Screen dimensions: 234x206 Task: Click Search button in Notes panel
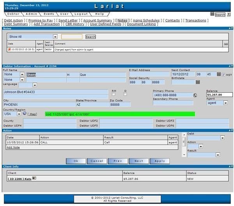(x=90, y=37)
